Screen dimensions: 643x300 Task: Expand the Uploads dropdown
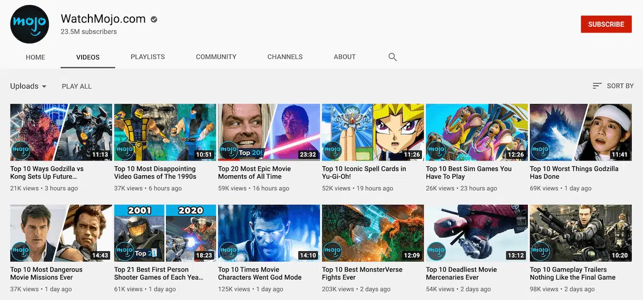28,86
